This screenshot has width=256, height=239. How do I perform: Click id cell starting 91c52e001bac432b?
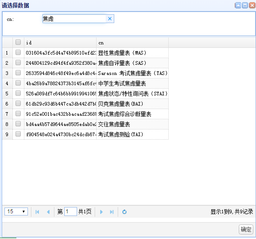60,114
